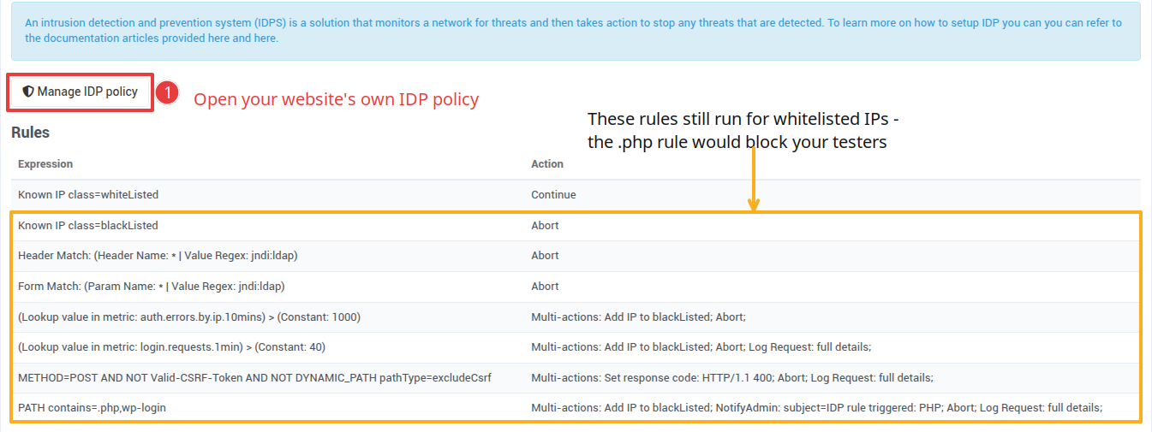This screenshot has height=432, width=1152.
Task: Select the Form Match jndi:ldap expression
Action: click(x=151, y=286)
